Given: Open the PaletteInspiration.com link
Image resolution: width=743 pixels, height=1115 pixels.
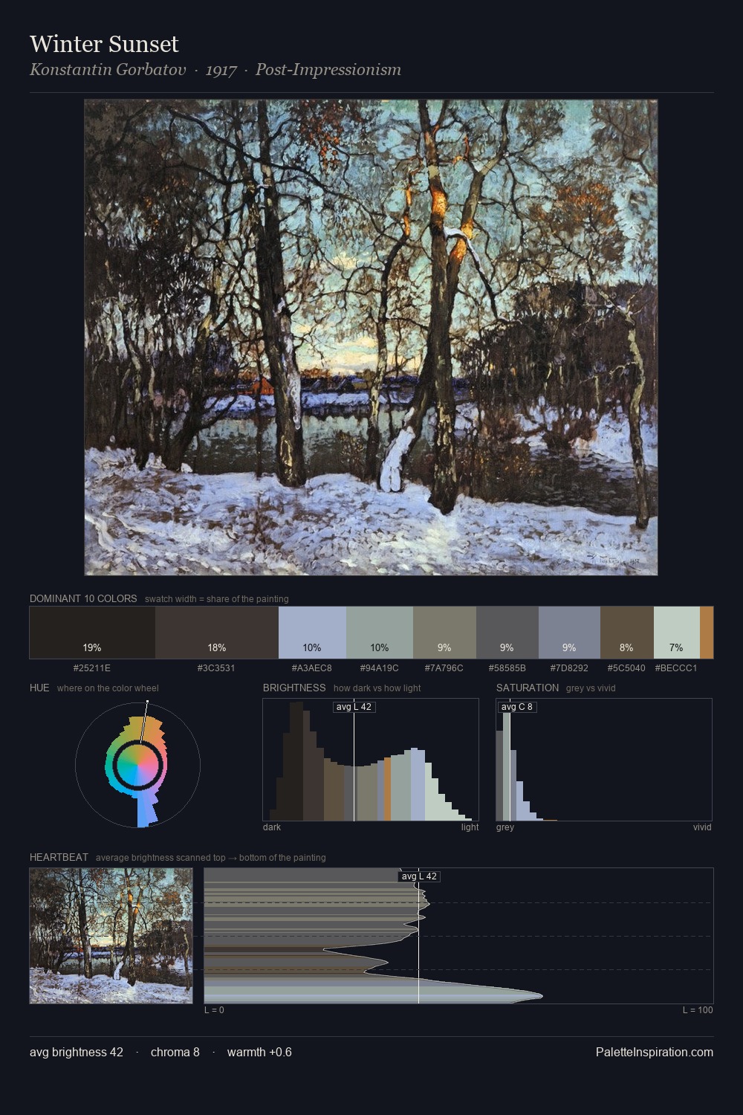Looking at the screenshot, I should click(x=655, y=1052).
